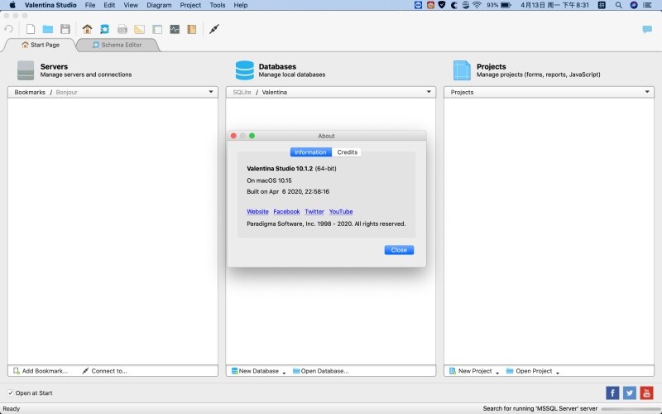The image size is (662, 414).
Task: Close the About dialog with Close button
Action: pyautogui.click(x=399, y=250)
